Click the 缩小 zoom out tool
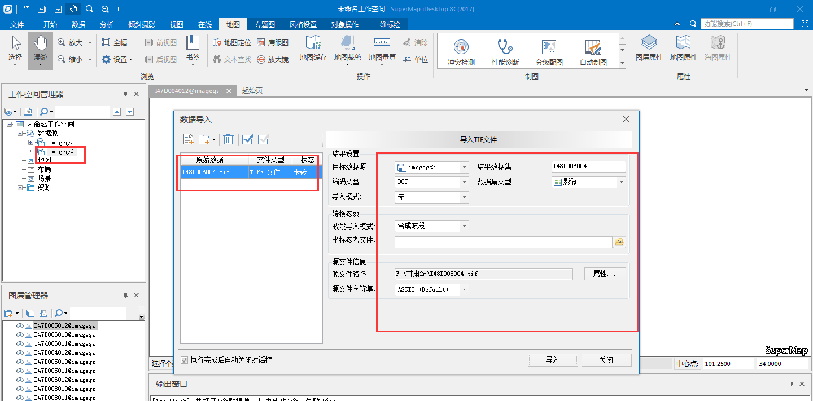This screenshot has height=401, width=813. click(x=71, y=59)
